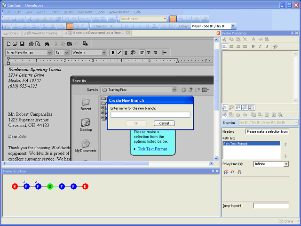Click the T text-effects icon after Underline
Viewport: 301px width, 226px height.
[275, 47]
